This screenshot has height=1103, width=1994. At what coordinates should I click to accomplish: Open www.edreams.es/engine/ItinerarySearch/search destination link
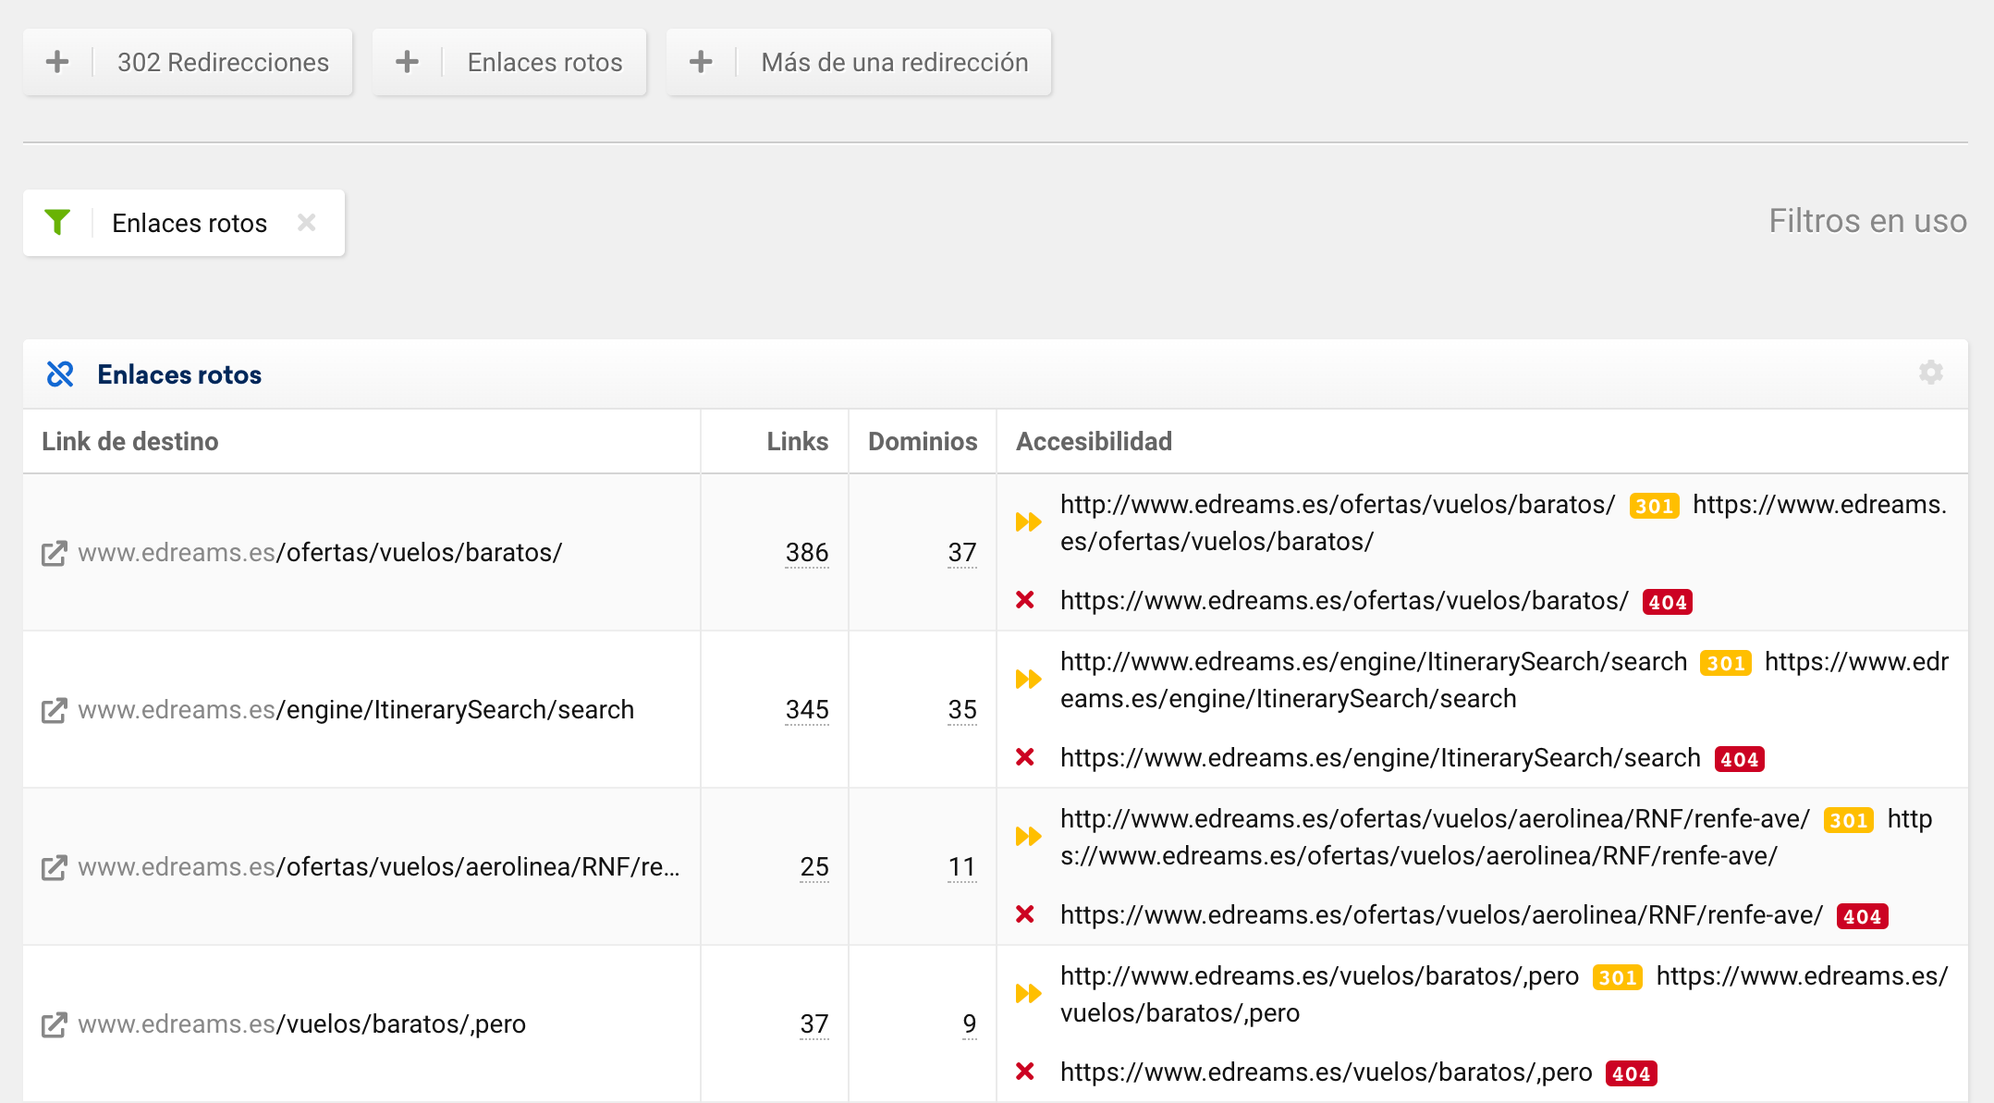tap(356, 710)
